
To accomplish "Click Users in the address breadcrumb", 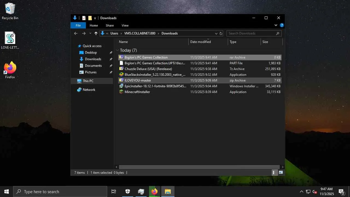I will (114, 33).
